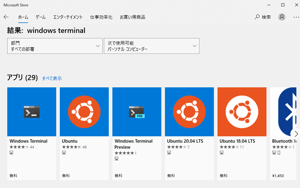Switch to the エンターテイメント tab
This screenshot has width=300, height=188.
(68, 17)
